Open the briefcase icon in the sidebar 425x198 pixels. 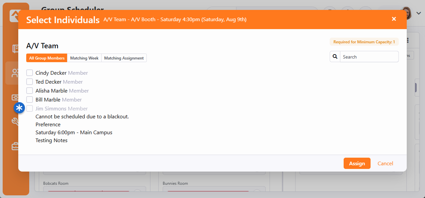coord(15,146)
